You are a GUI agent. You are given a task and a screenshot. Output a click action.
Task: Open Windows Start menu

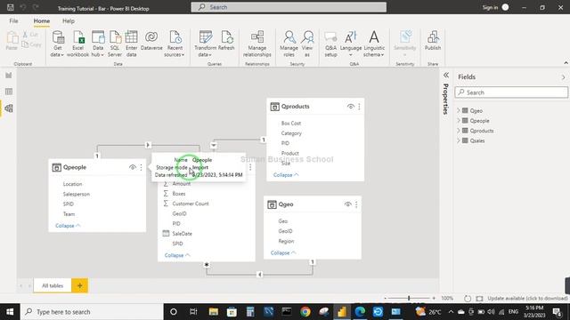tap(10, 312)
